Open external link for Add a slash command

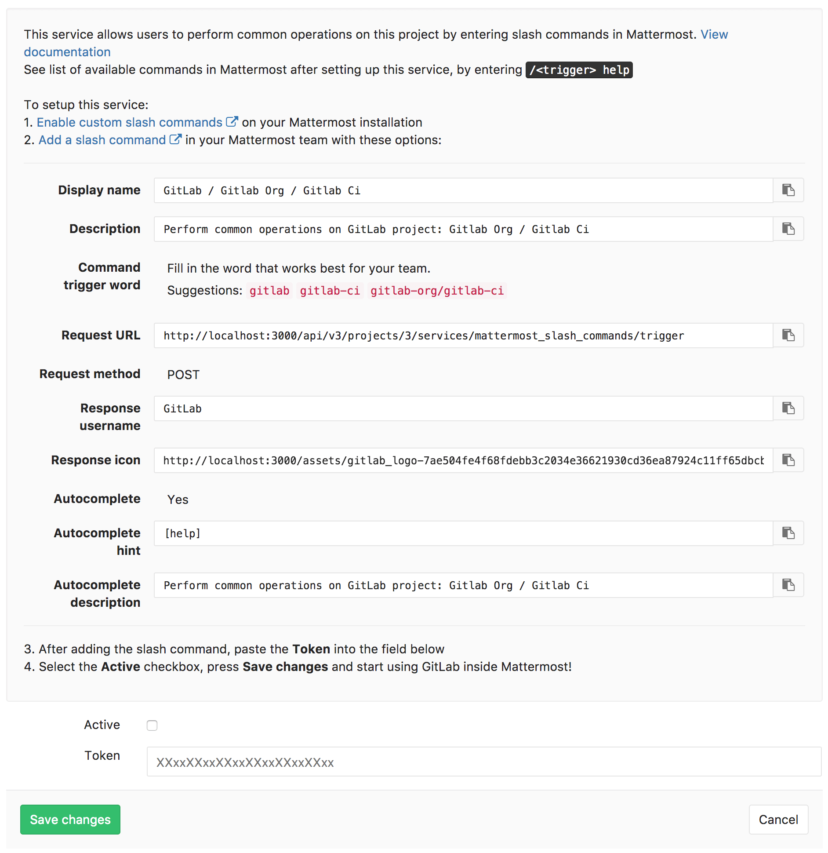click(175, 139)
